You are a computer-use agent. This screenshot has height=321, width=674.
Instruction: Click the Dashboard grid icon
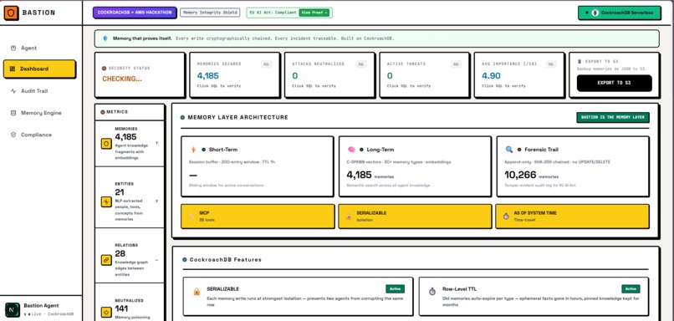point(13,69)
